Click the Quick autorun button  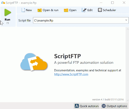click(x=87, y=106)
